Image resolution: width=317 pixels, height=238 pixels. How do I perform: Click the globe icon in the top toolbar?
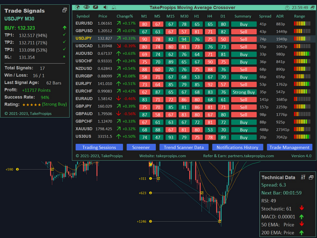coord(77,7)
